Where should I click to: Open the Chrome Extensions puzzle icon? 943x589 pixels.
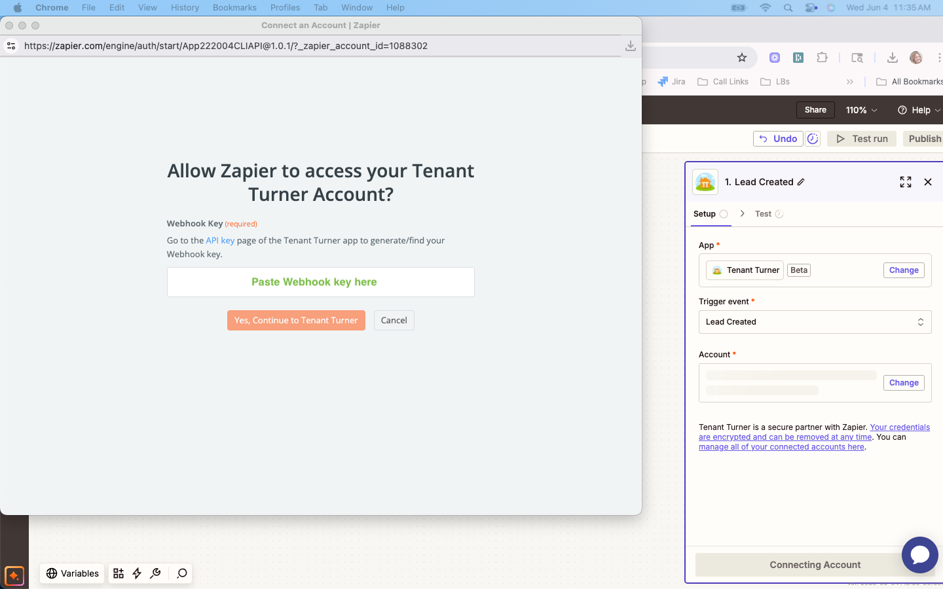(x=823, y=58)
